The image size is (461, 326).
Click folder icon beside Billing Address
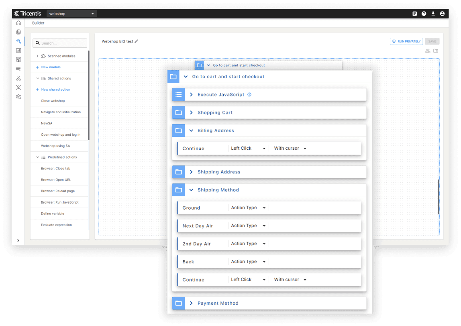click(178, 130)
